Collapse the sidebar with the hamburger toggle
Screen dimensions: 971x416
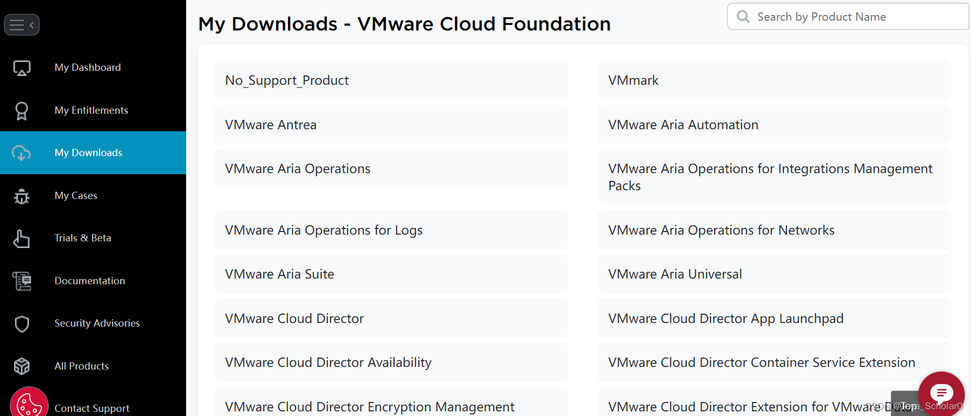tap(22, 25)
